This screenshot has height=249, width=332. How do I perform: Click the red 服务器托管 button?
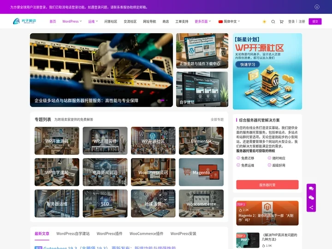pos(267,184)
